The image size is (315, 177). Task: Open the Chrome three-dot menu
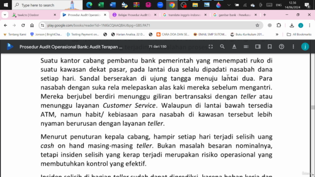[310, 25]
